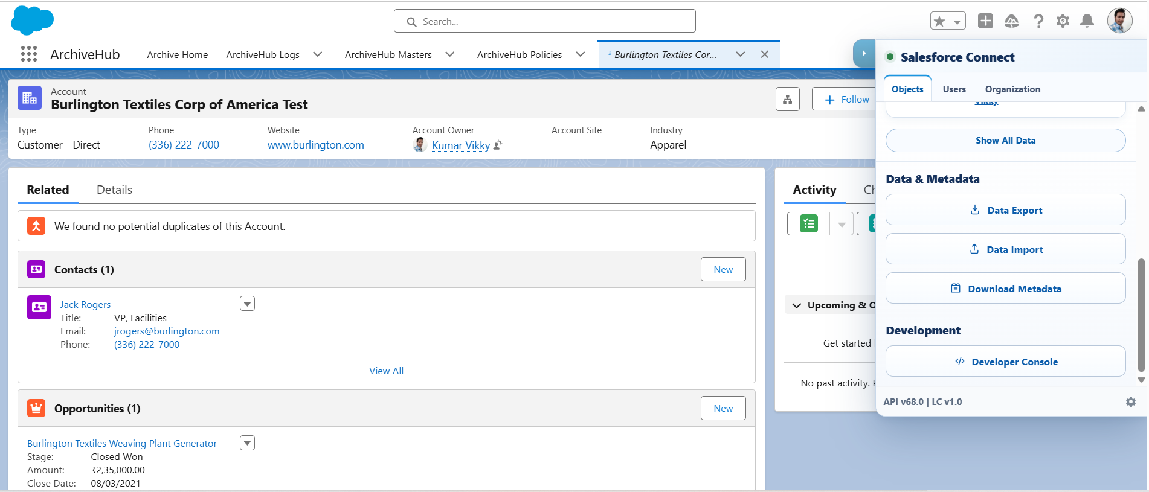Click Download Metadata button

coord(1006,289)
